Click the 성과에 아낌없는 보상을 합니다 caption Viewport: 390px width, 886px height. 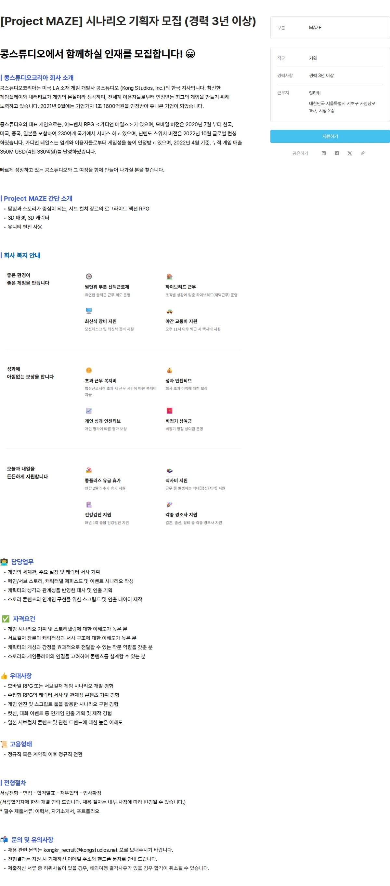[30, 373]
